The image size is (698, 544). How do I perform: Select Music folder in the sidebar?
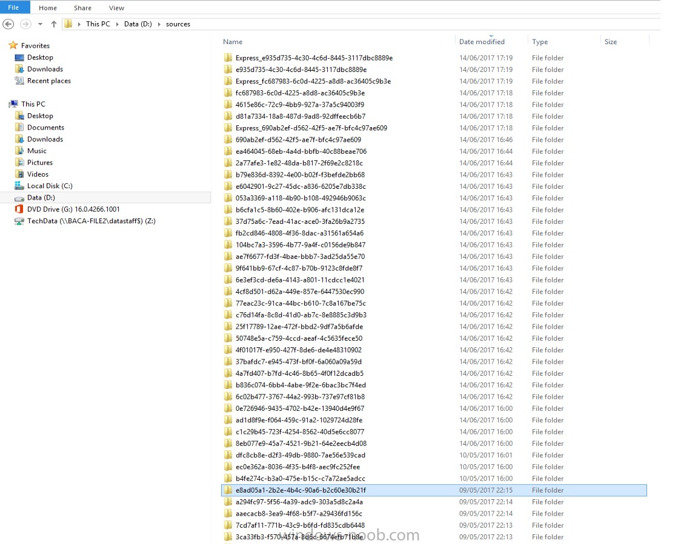(36, 151)
